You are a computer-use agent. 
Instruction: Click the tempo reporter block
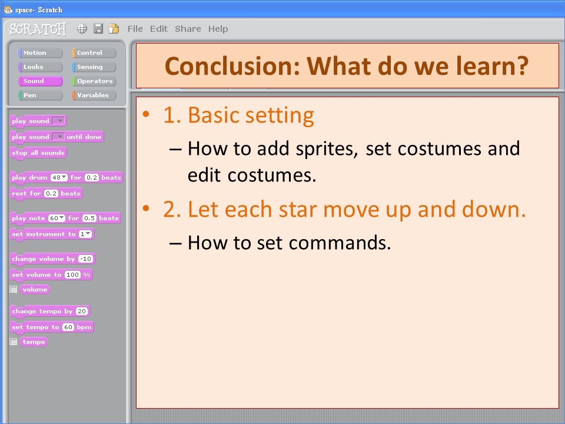34,342
